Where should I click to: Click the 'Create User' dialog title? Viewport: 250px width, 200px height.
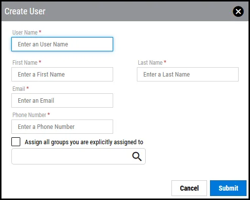tap(25, 11)
